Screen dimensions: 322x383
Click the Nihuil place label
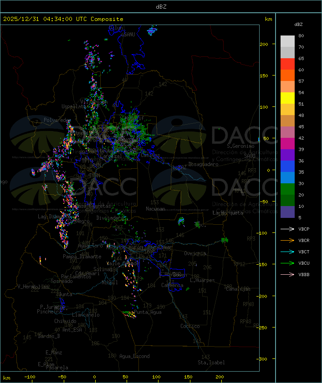(110, 282)
